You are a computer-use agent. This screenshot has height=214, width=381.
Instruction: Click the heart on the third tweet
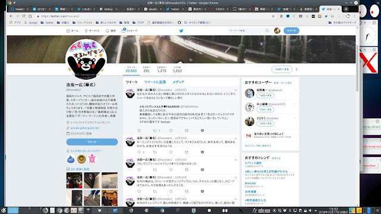[171, 169]
